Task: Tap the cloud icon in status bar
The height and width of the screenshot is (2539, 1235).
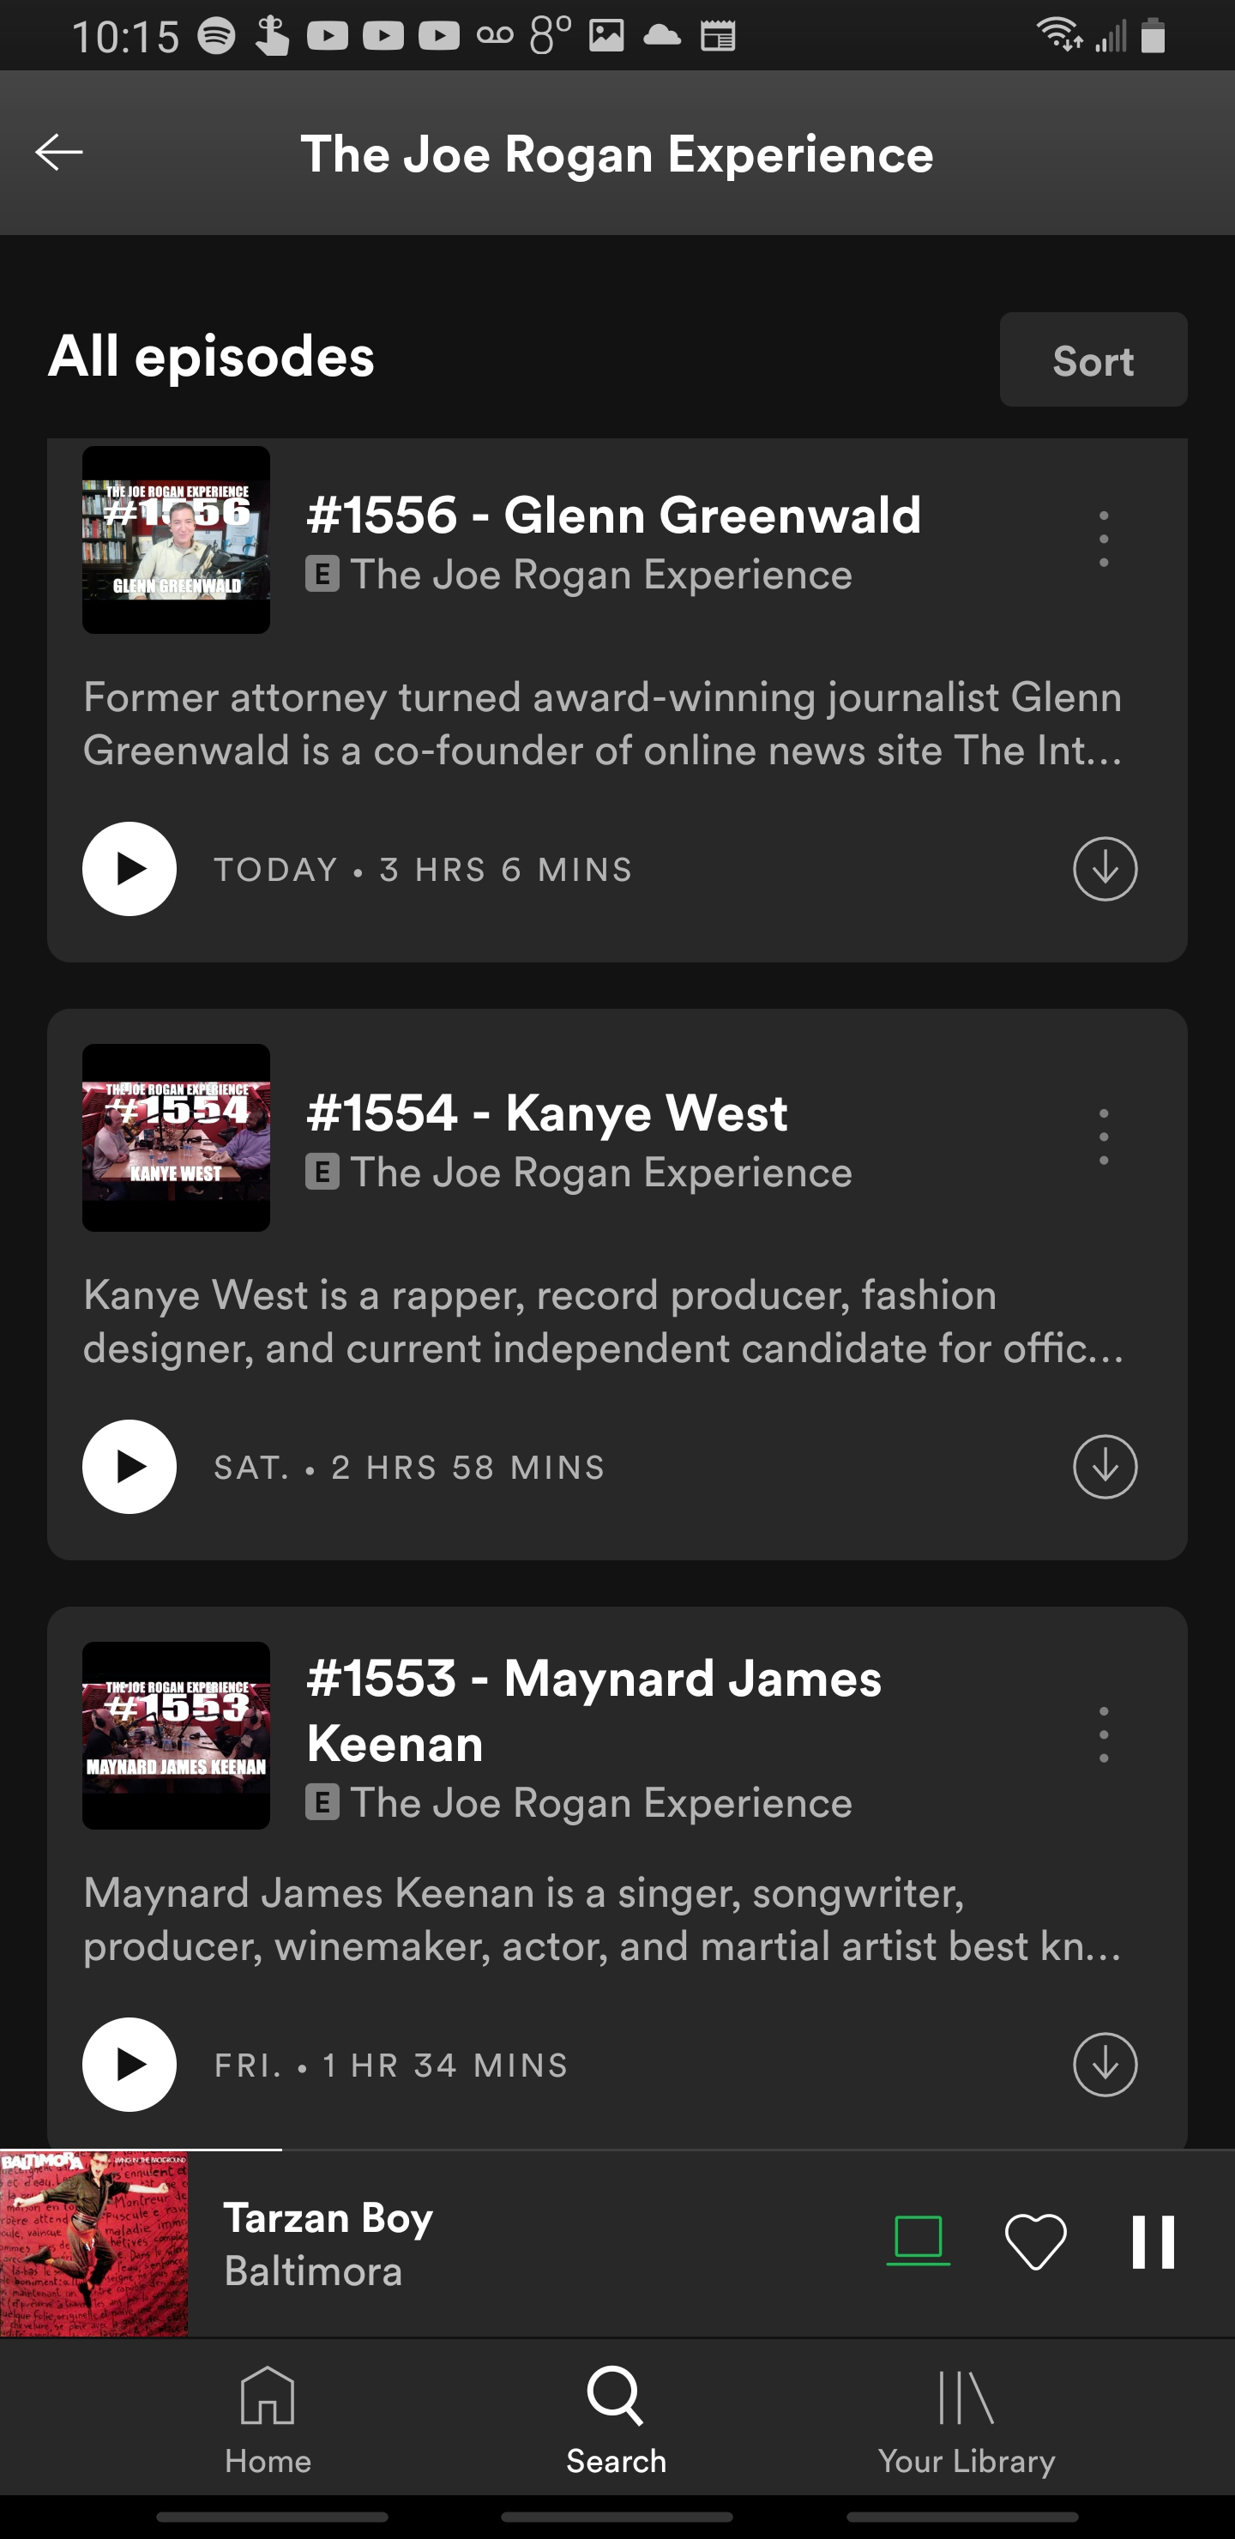Action: tap(661, 37)
